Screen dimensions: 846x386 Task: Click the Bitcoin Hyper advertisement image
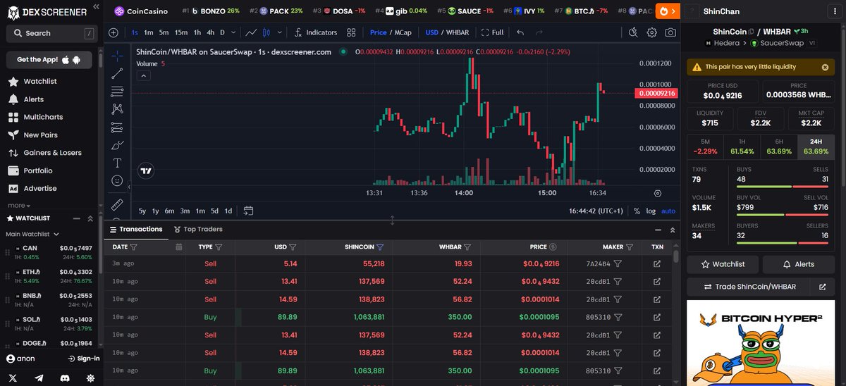(x=761, y=343)
